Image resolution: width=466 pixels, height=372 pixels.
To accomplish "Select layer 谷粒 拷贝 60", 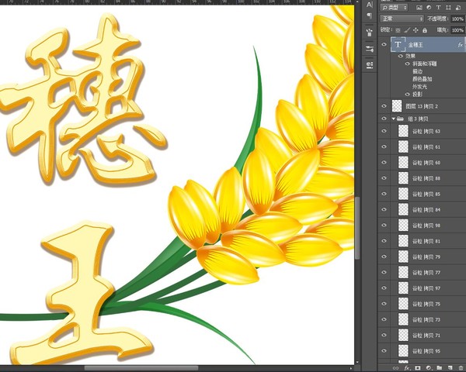I will click(422, 163).
